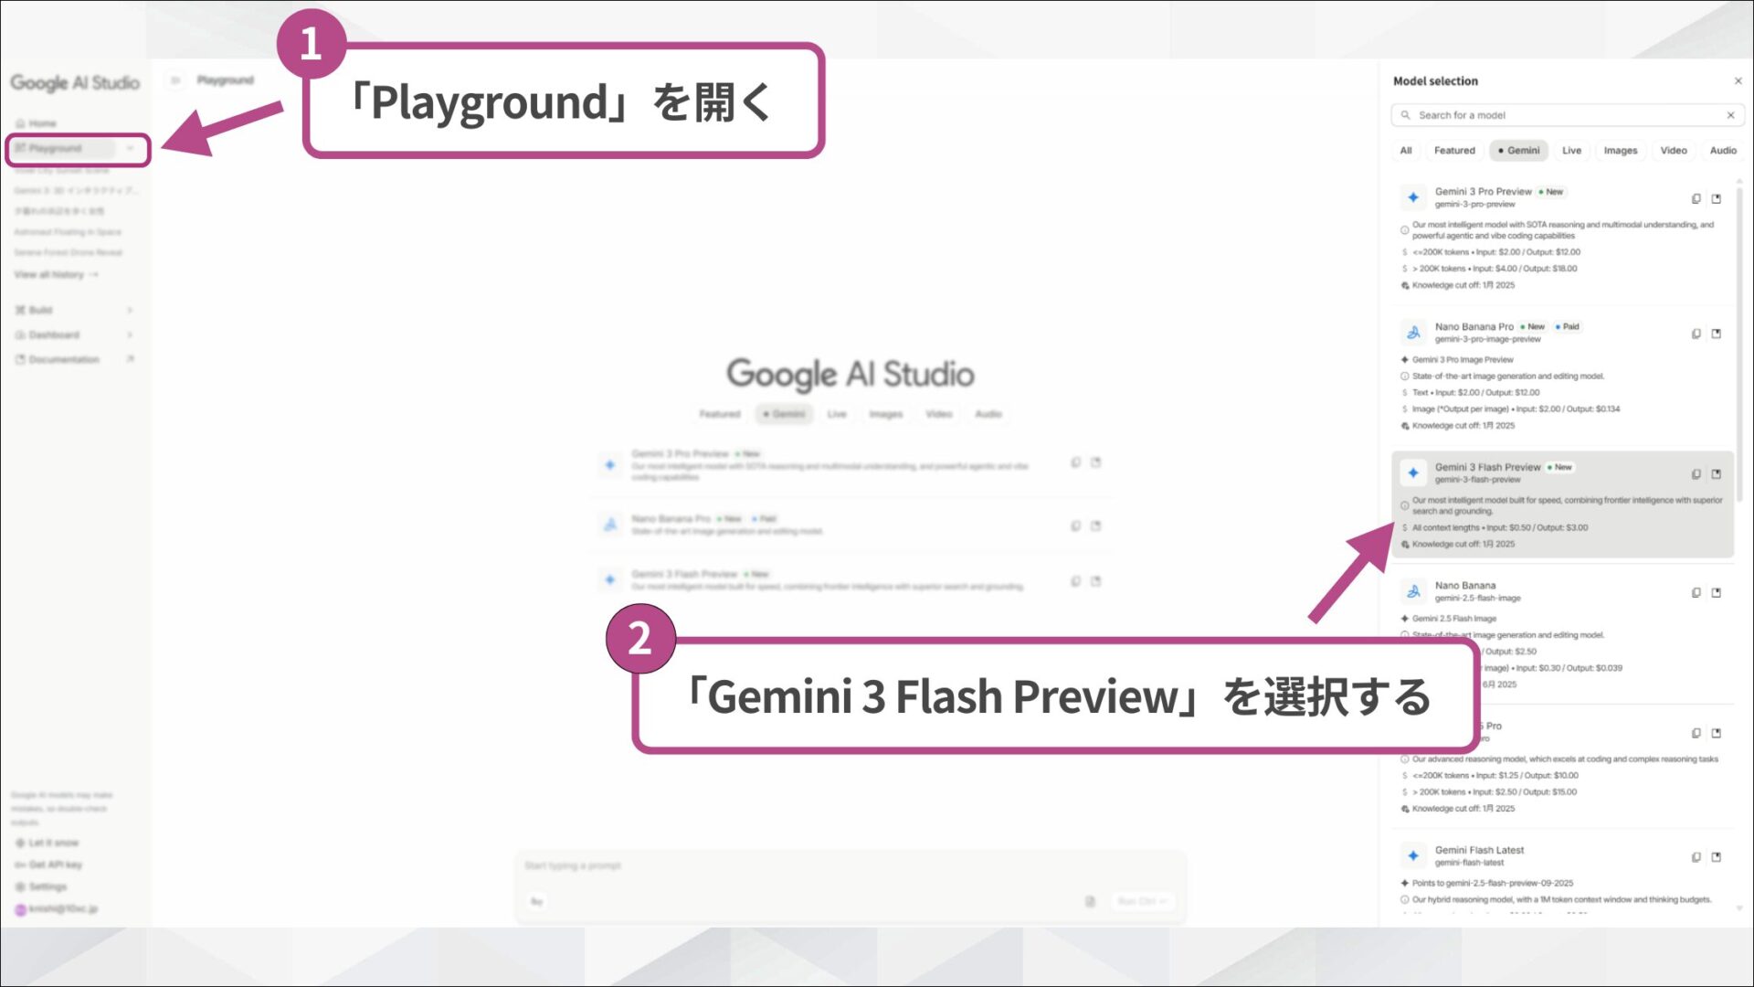The height and width of the screenshot is (987, 1754).
Task: Select the Featured filter in Model selection panel
Action: tap(1454, 151)
